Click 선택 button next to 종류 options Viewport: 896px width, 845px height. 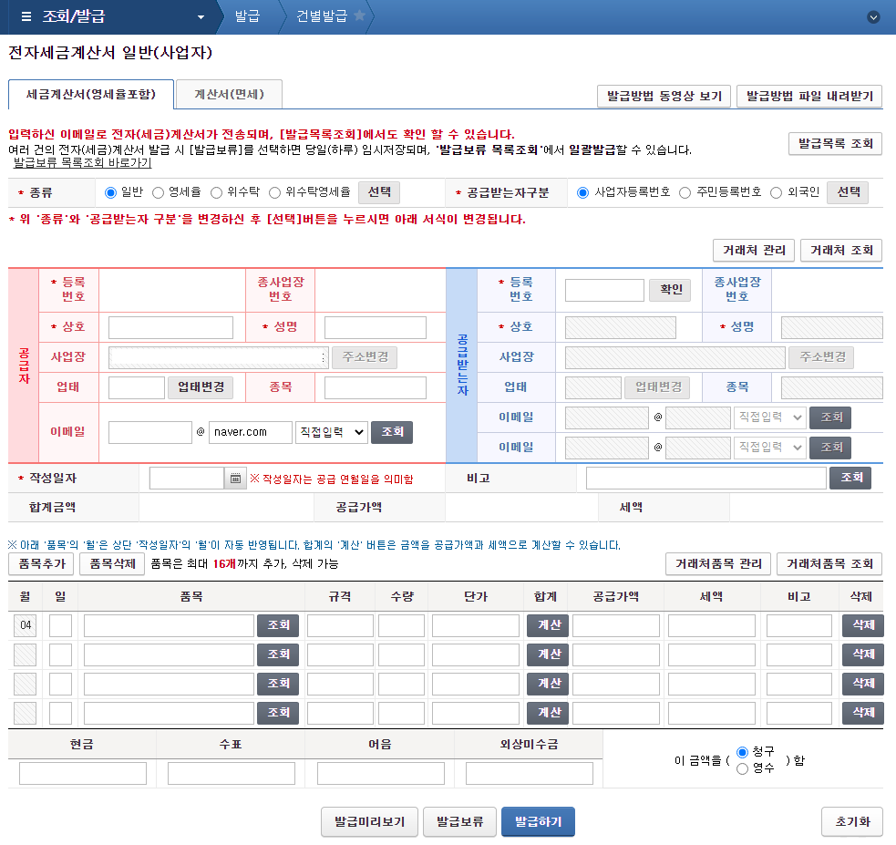point(379,192)
